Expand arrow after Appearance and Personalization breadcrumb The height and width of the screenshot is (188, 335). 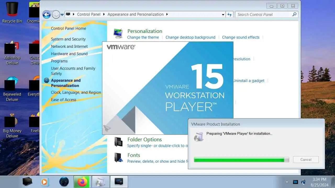coord(167,14)
